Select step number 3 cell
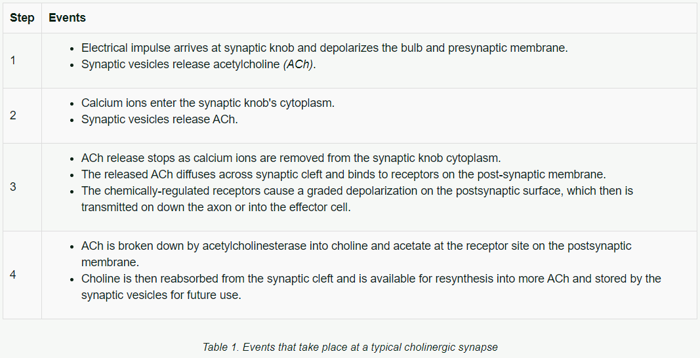700x358 pixels. coord(22,187)
